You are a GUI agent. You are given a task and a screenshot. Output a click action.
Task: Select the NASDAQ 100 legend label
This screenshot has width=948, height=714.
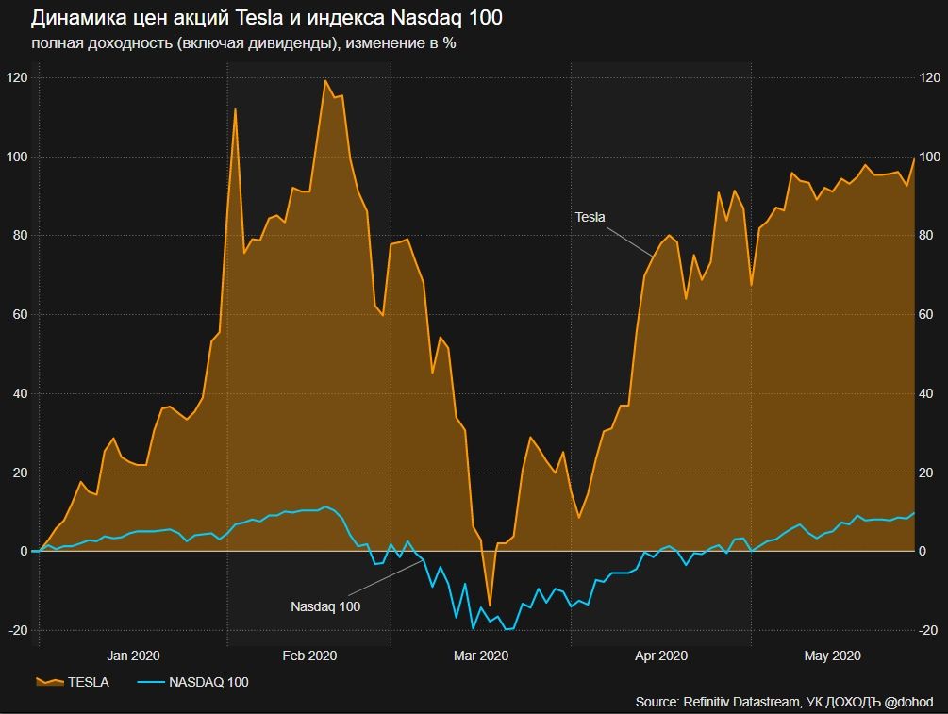[x=208, y=682]
